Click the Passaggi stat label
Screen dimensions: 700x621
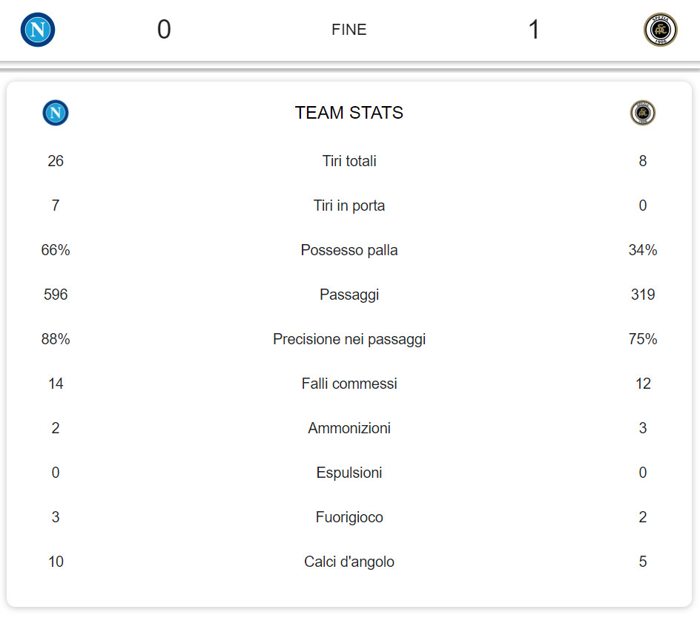pyautogui.click(x=349, y=295)
